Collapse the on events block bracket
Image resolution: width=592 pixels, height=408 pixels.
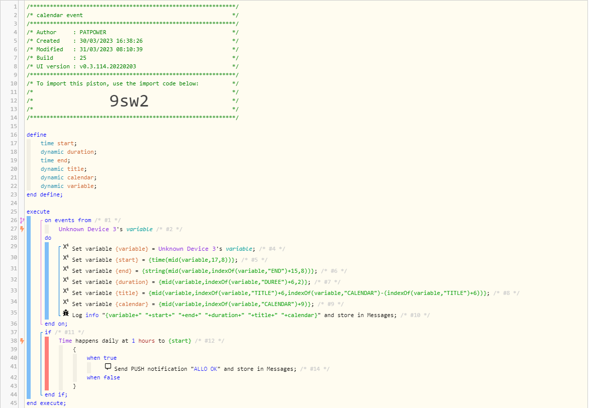coord(41,220)
